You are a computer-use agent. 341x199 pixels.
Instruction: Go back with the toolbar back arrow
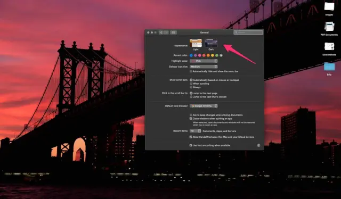pos(161,32)
